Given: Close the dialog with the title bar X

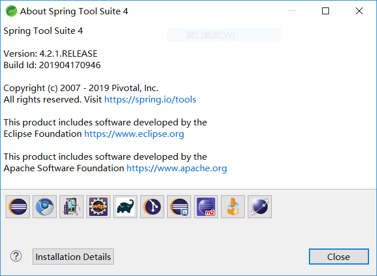Looking at the screenshot, I should [359, 11].
